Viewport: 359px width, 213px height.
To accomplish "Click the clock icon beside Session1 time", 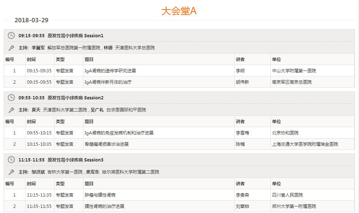I will pyautogui.click(x=11, y=36).
